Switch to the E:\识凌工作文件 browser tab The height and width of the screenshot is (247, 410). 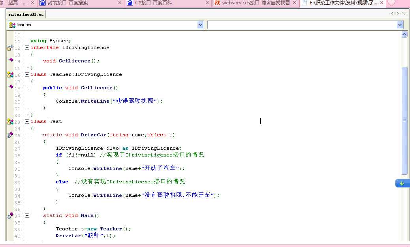[x=342, y=3]
